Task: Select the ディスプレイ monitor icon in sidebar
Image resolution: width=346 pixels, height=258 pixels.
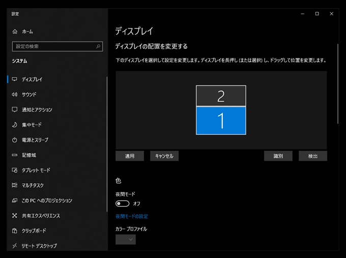Action: click(15, 79)
